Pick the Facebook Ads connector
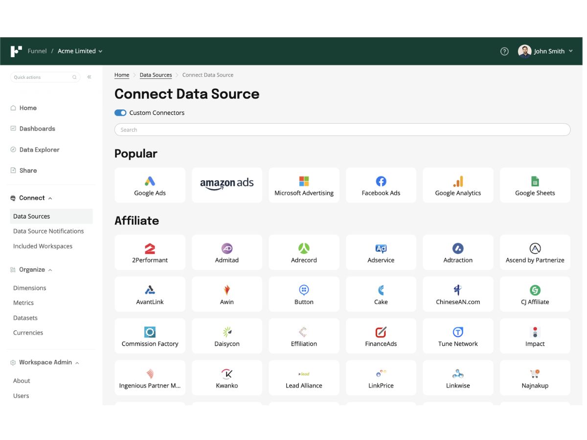The image size is (587, 440). (381, 185)
